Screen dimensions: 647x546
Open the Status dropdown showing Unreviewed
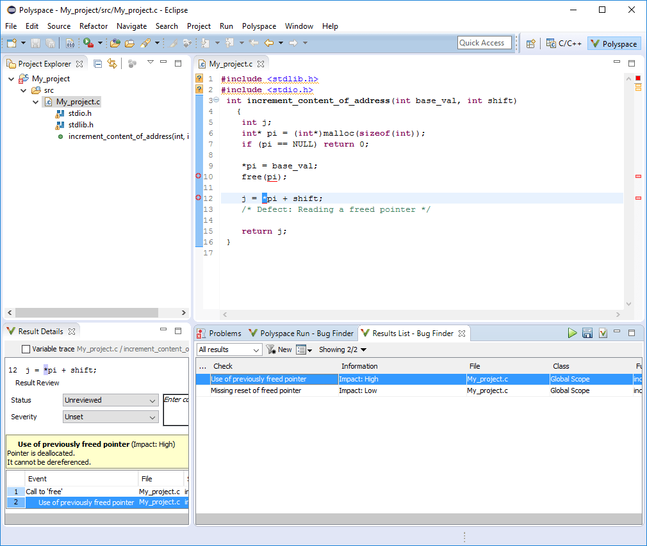pos(111,400)
